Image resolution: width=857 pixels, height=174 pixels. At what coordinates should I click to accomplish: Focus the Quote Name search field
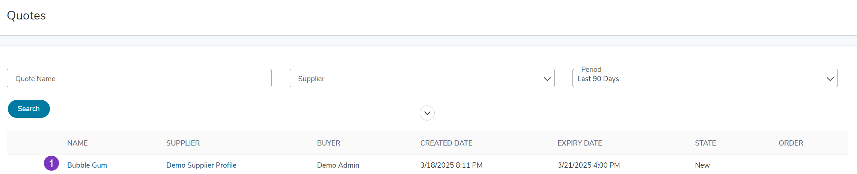click(x=139, y=78)
